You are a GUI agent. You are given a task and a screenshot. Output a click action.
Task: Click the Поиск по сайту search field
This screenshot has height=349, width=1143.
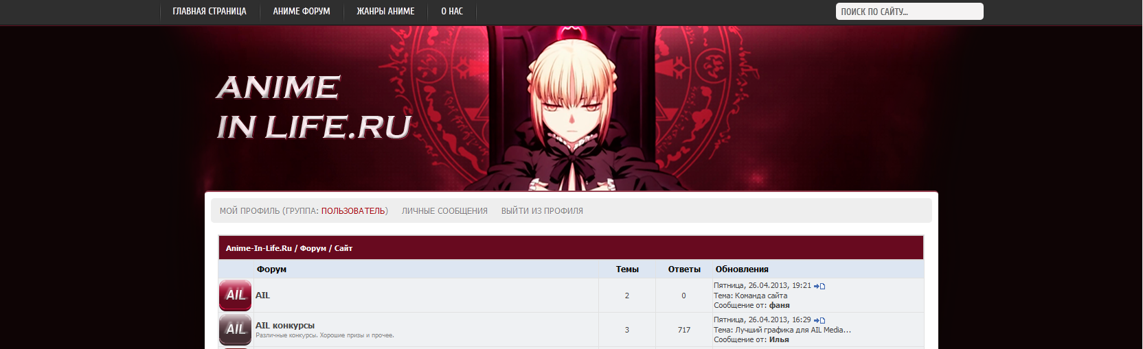tap(909, 12)
